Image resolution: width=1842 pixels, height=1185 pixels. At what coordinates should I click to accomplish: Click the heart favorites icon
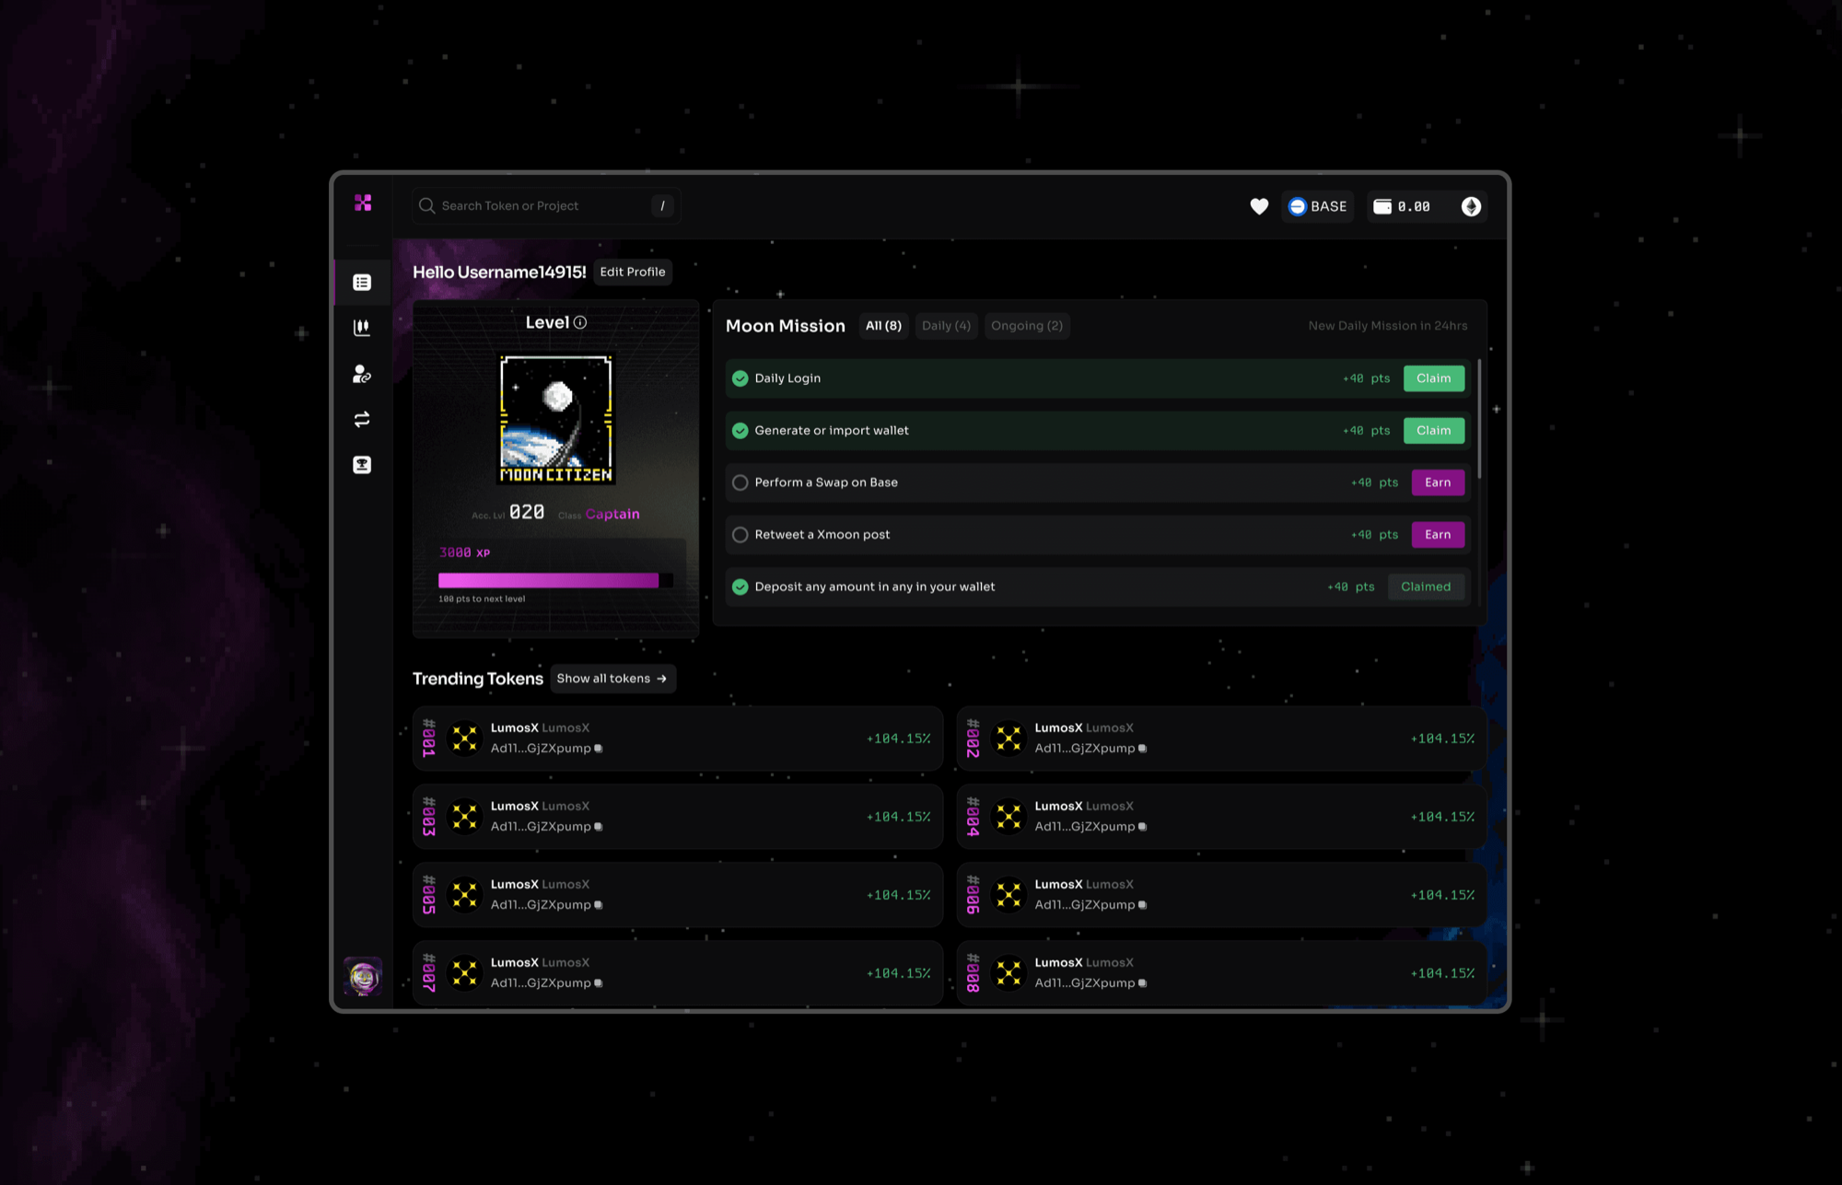(1259, 206)
